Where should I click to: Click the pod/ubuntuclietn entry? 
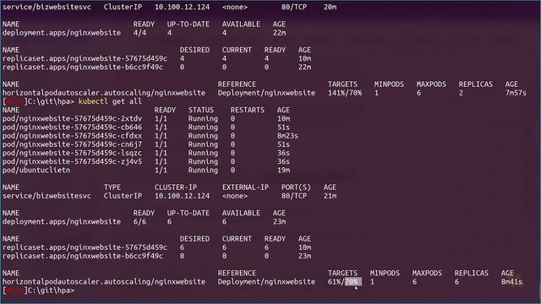click(x=36, y=171)
